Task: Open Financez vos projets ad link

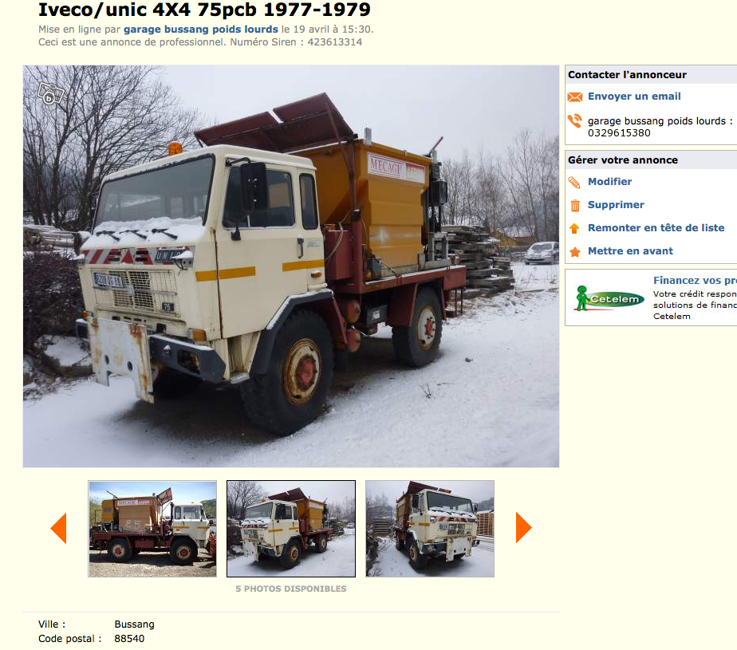Action: click(x=695, y=281)
